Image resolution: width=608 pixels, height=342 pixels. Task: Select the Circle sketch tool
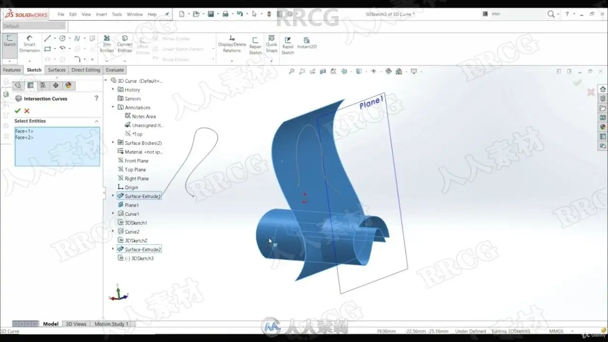tap(62, 38)
